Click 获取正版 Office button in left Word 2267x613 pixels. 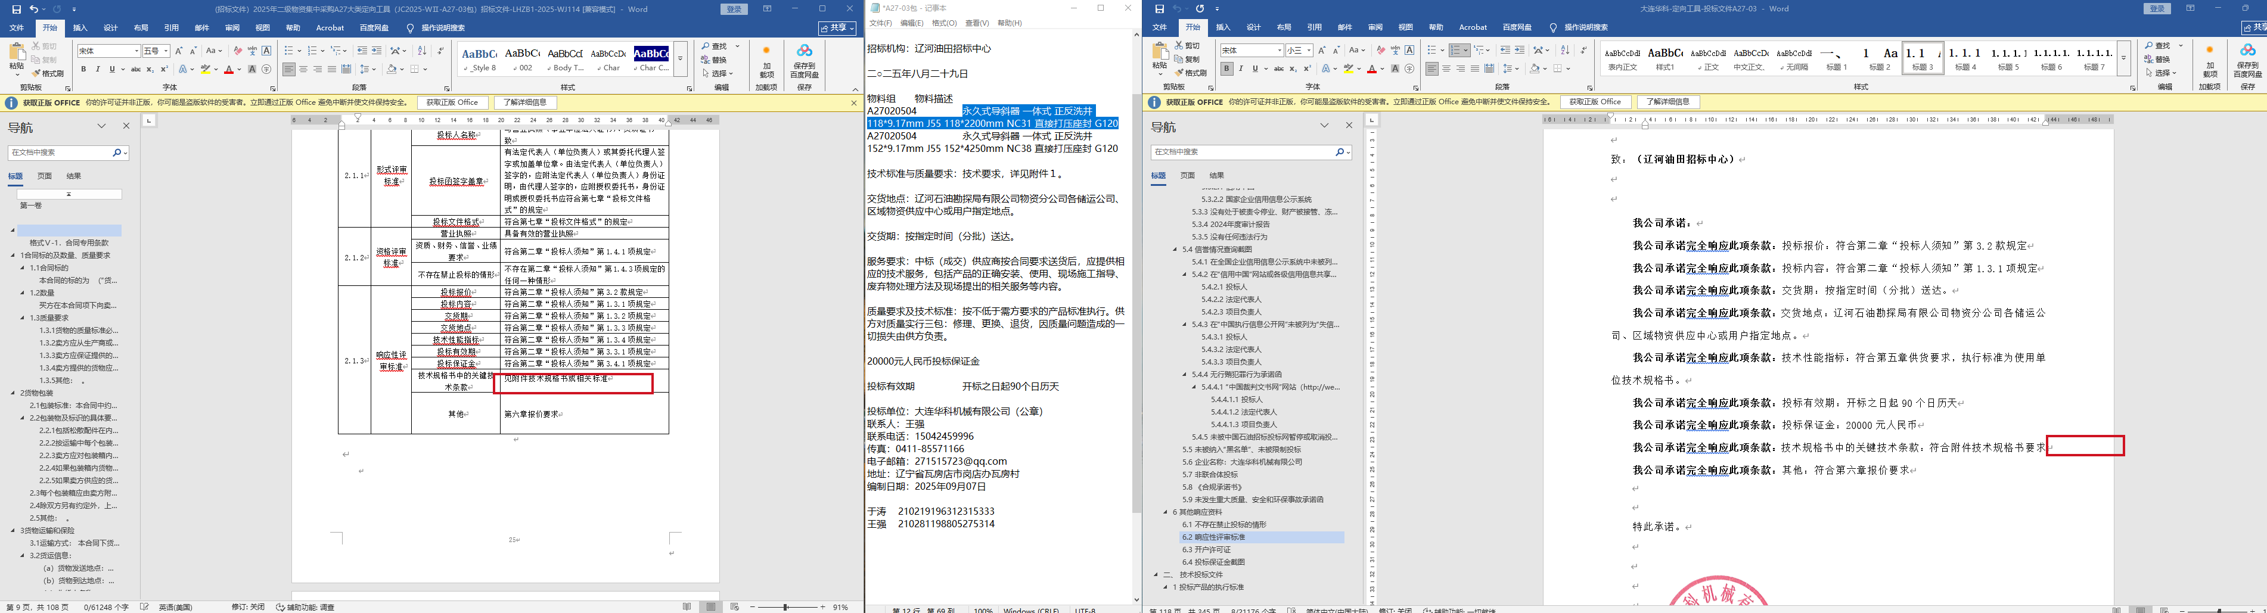(452, 103)
